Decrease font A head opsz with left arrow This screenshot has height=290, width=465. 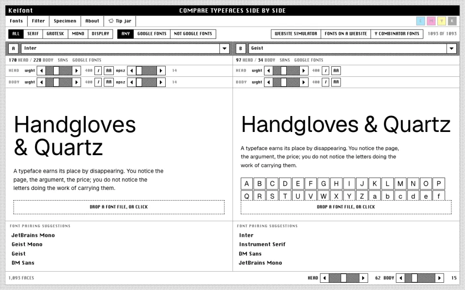[x=131, y=71]
